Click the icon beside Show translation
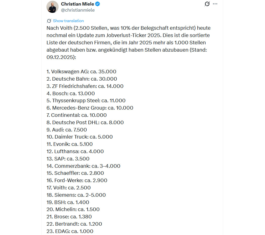Image resolution: width=265 pixels, height=235 pixels. point(49,21)
